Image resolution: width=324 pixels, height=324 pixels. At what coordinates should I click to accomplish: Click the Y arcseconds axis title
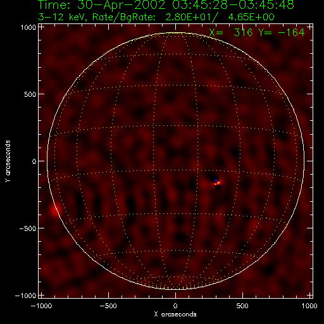pos(8,161)
